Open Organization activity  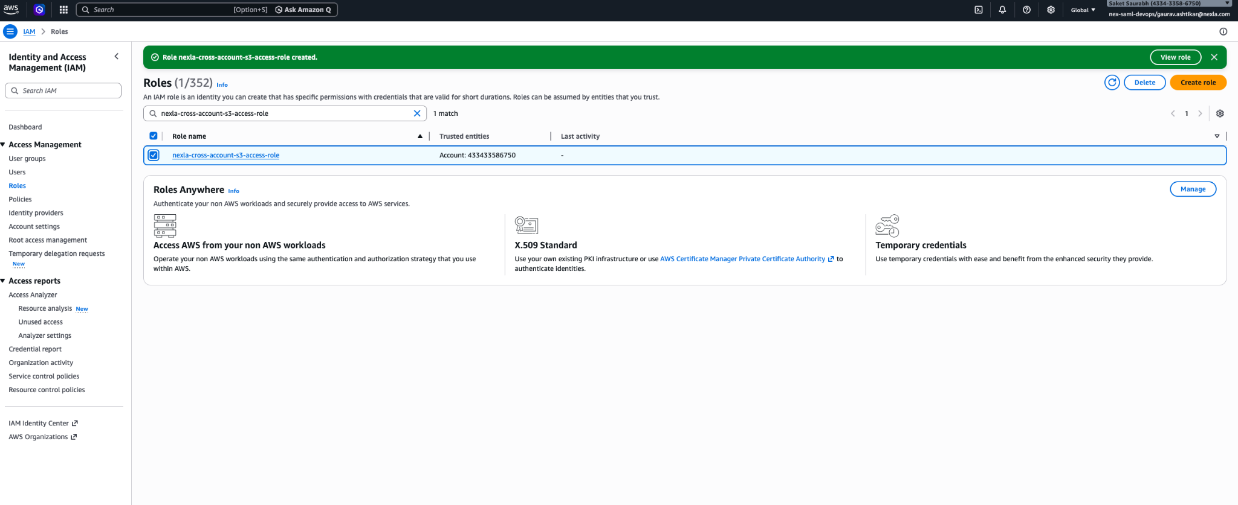pyautogui.click(x=41, y=363)
